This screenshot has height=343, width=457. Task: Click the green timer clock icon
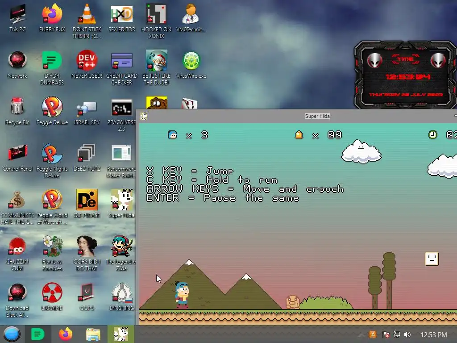coord(433,135)
